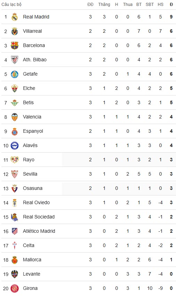Image resolution: width=176 pixels, height=300 pixels.
Task: Click the Villarreal club crest
Action: [15, 31]
